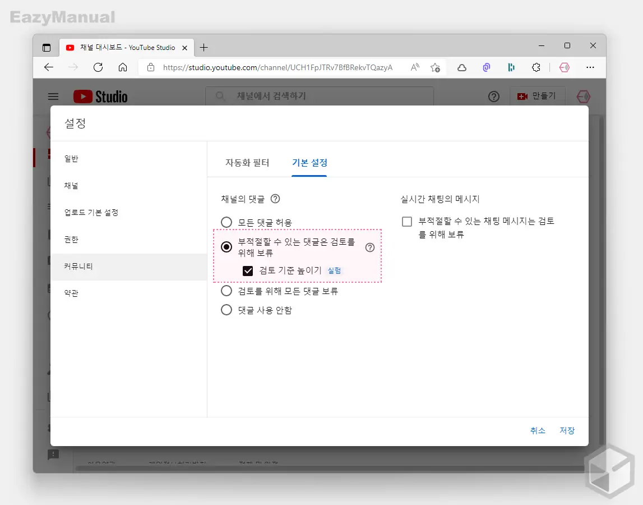Image resolution: width=643 pixels, height=505 pixels.
Task: Select the 댓글 사용 안함 radio option
Action: pos(226,309)
